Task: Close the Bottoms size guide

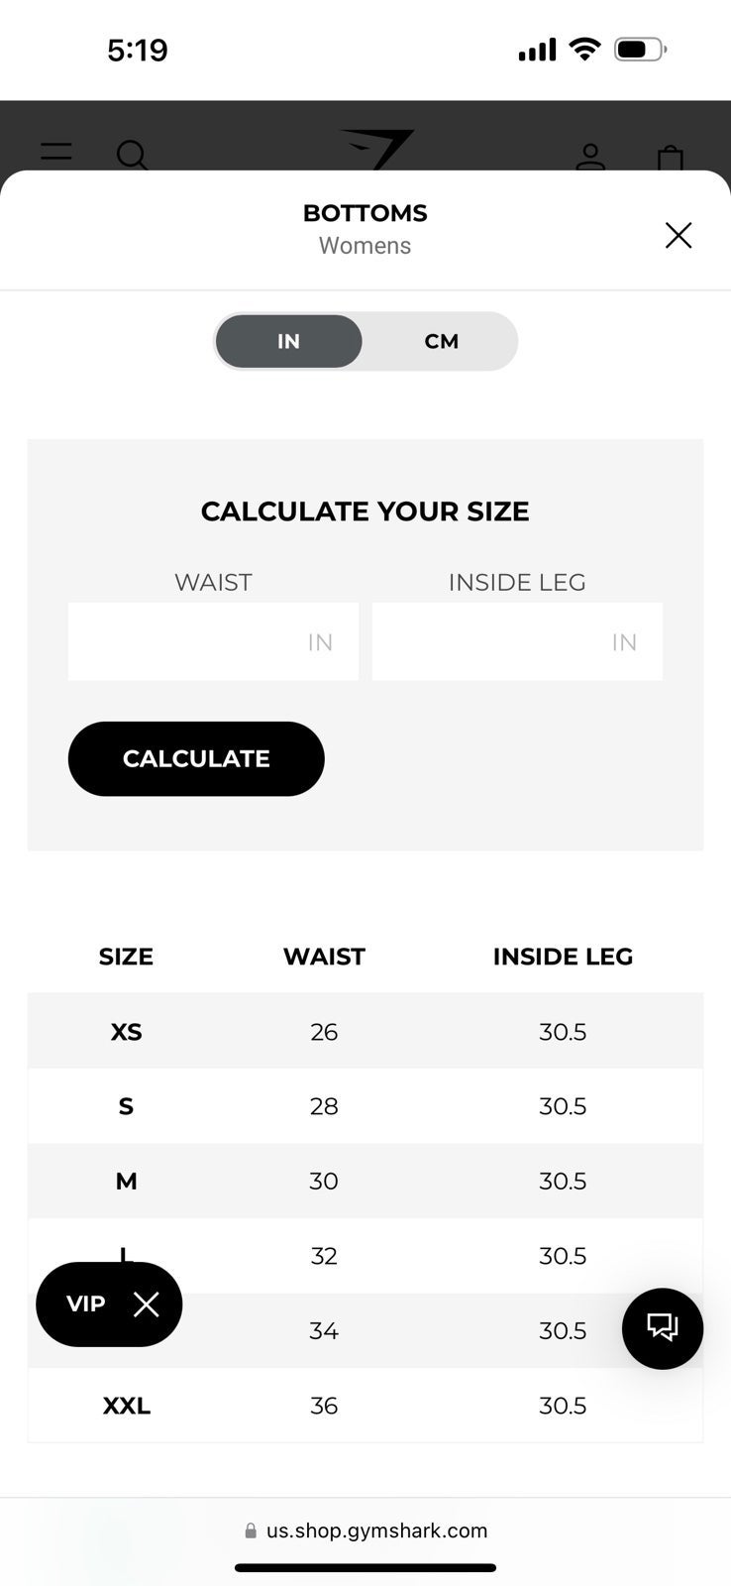Action: pyautogui.click(x=679, y=235)
